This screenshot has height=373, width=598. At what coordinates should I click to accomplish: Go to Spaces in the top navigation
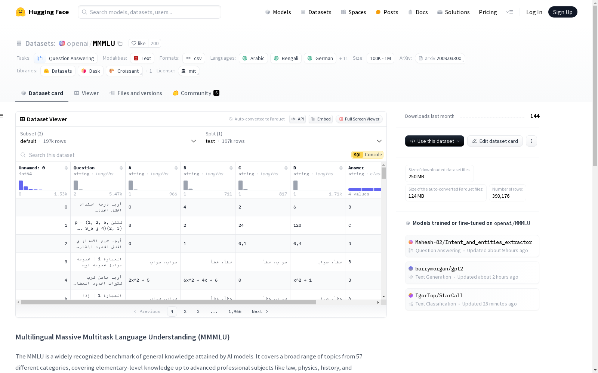[x=354, y=12]
